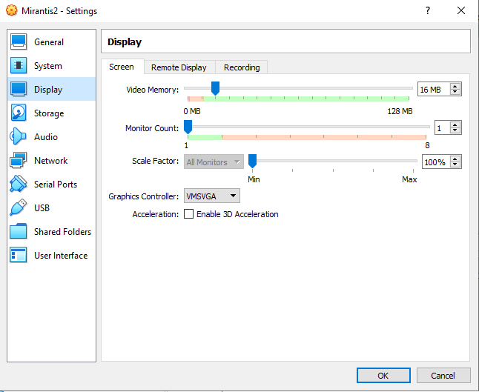Viewport: 479px width, 392px height.
Task: Select the System chip icon in sidebar
Action: [19, 66]
